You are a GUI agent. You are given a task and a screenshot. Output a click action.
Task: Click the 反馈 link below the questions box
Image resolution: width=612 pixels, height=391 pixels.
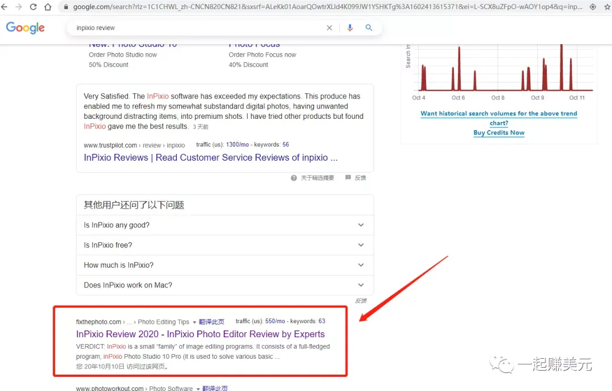[360, 300]
